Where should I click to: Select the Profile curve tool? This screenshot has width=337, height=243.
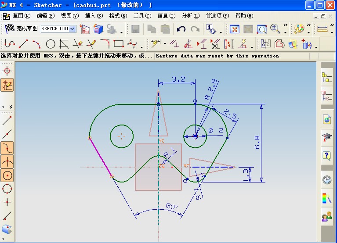point(10,44)
